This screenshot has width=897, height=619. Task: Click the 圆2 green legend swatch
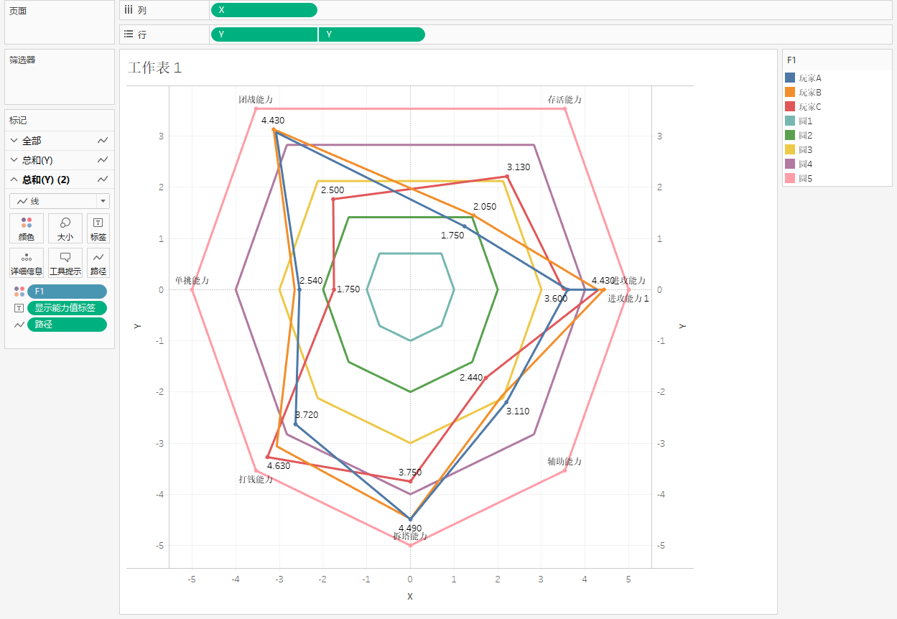[x=790, y=135]
